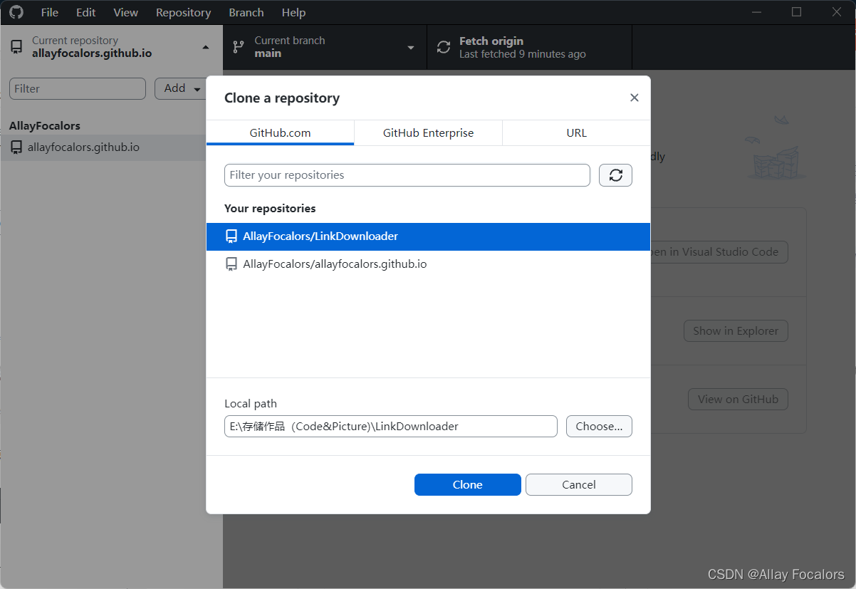
Task: Switch to the URL tab
Action: coord(576,132)
